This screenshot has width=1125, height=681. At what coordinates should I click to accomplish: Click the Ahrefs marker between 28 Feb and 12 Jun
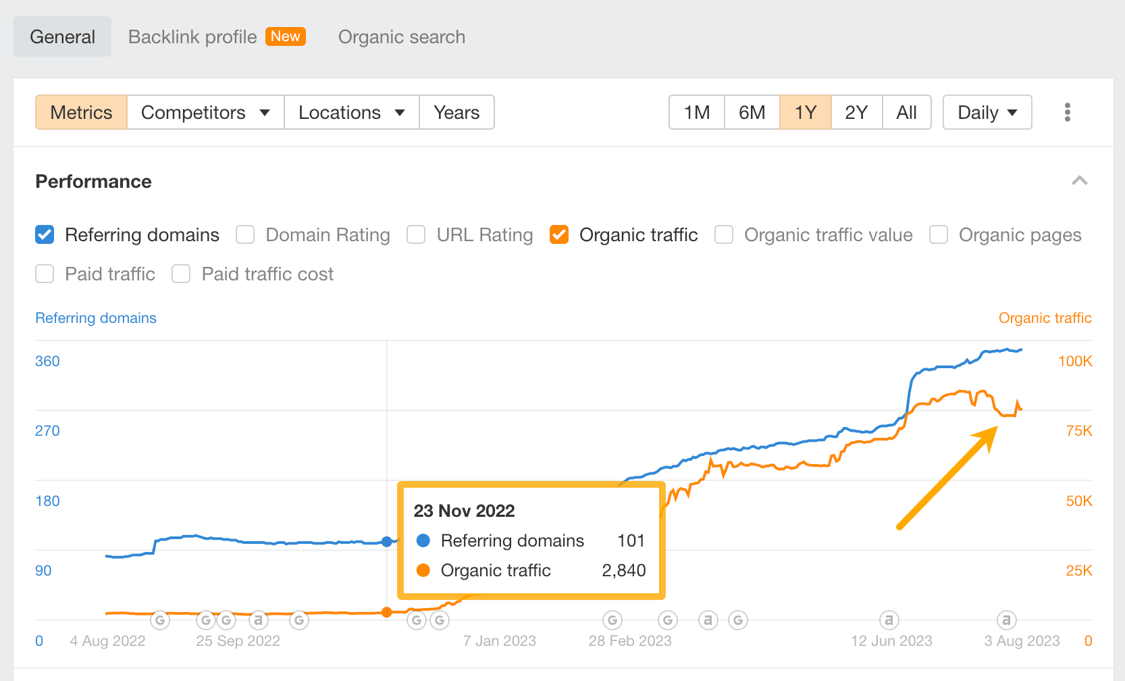tap(708, 620)
